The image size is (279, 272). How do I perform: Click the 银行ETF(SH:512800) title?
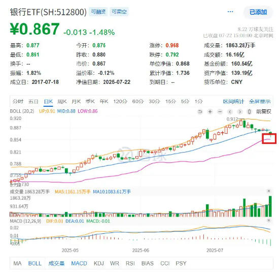click(x=48, y=12)
